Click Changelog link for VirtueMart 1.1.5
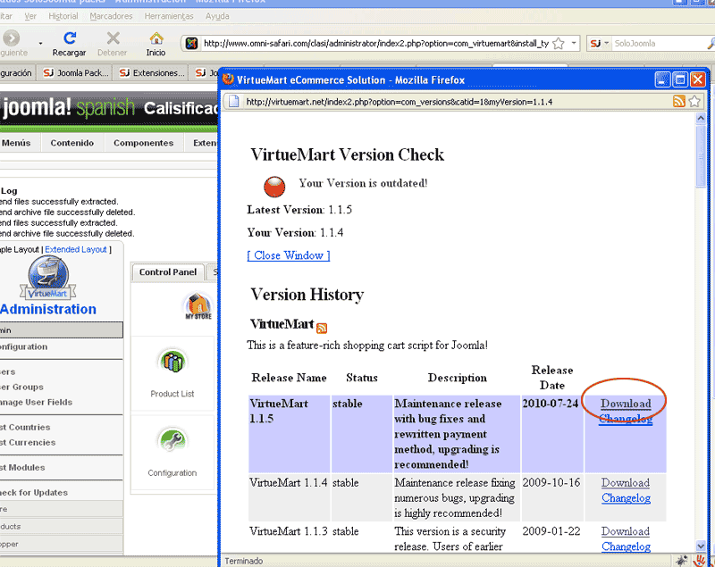Image resolution: width=715 pixels, height=567 pixels. click(626, 419)
